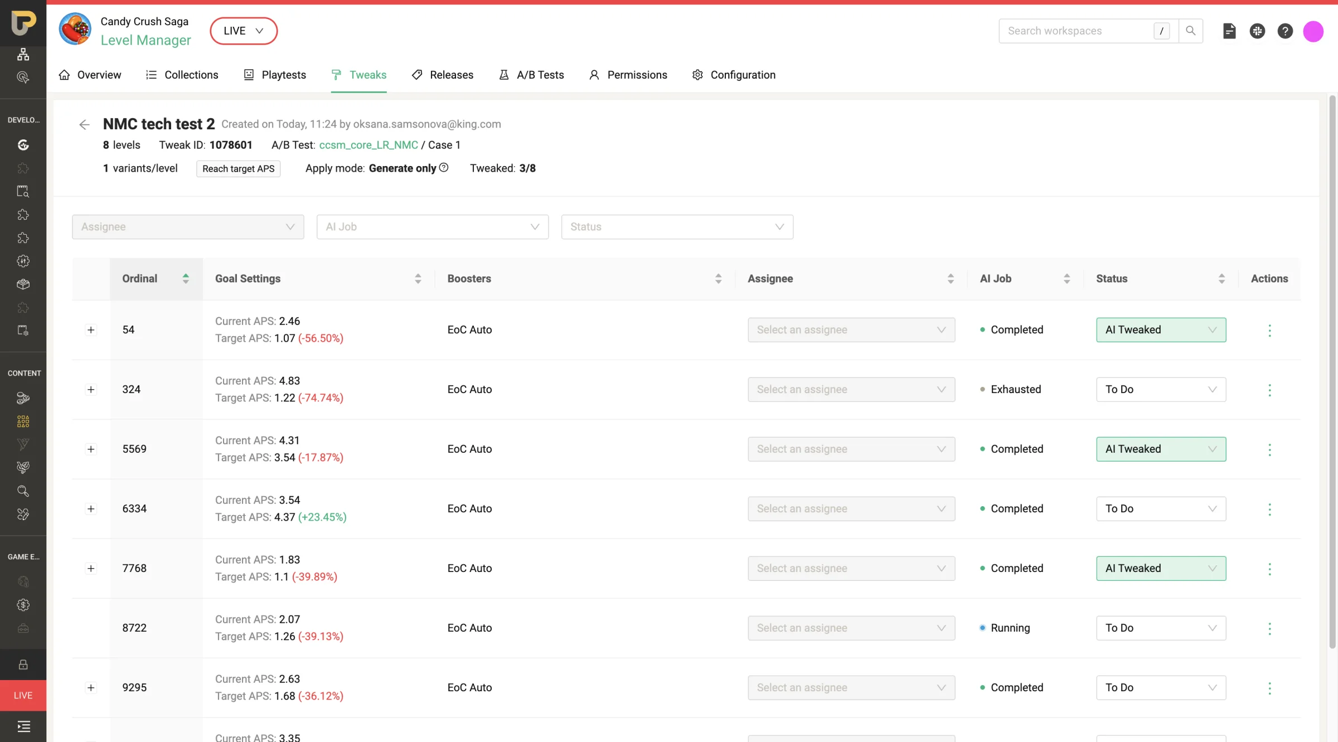Click the Candy Crush Saga app logo
The width and height of the screenshot is (1338, 742).
[x=75, y=29]
